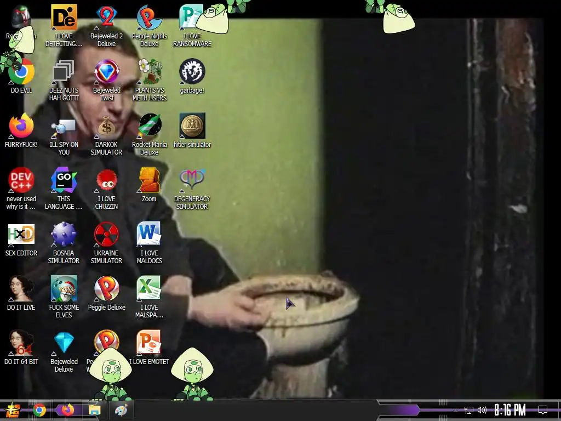Expand the hidden system tray icons chevron
Viewport: 561px width, 421px height.
[455, 410]
